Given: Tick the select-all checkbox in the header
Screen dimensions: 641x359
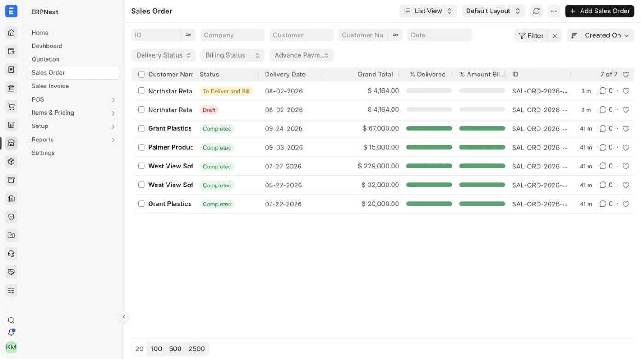Looking at the screenshot, I should (x=141, y=75).
